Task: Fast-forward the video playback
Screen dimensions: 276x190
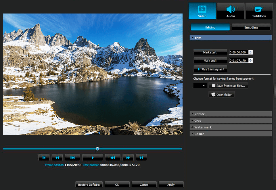Action: coord(128,157)
